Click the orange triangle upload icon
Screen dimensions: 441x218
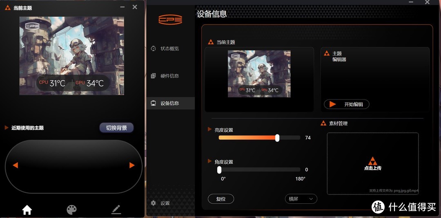tap(373, 161)
